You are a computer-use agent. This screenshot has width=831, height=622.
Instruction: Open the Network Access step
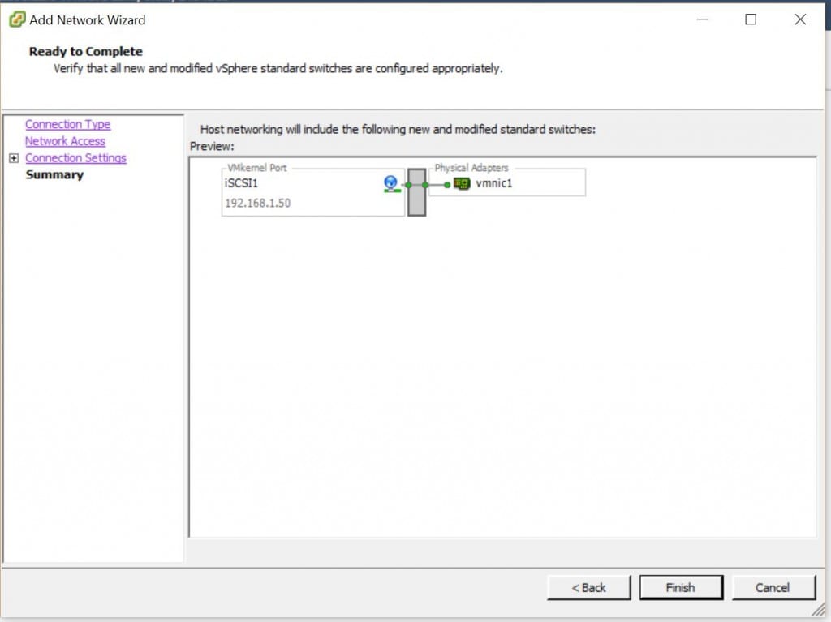[65, 141]
